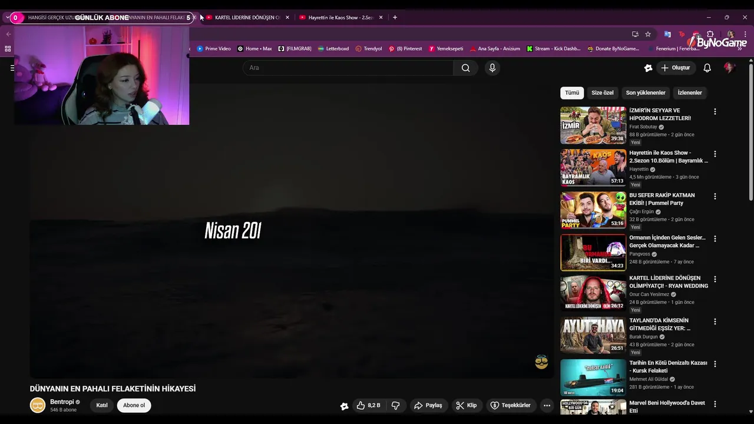Image resolution: width=754 pixels, height=424 pixels.
Task: Click the Ara search input field
Action: point(348,68)
